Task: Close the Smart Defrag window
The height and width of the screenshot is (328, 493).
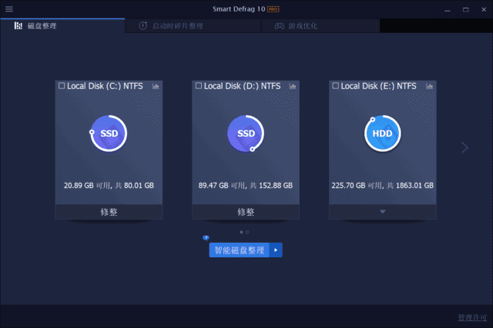Action: coord(484,10)
